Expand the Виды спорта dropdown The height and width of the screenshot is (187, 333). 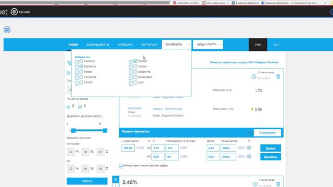(x=208, y=45)
